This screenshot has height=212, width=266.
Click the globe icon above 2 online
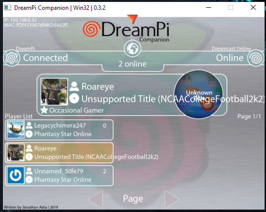point(133,48)
